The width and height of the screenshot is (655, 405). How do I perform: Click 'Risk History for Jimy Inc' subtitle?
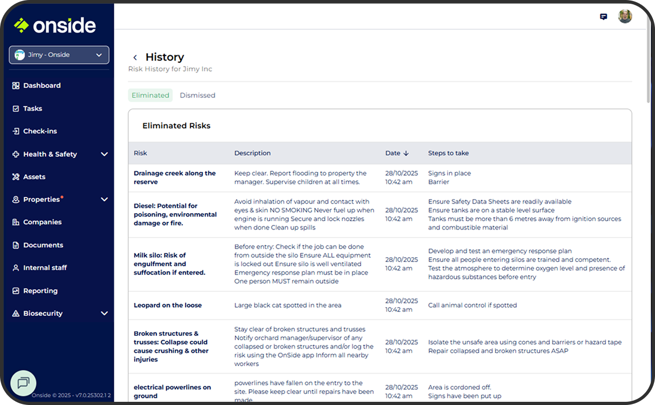click(170, 69)
